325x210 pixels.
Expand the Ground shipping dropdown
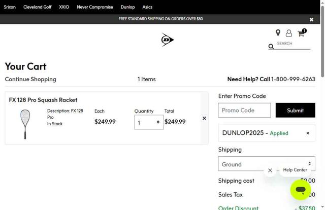(266, 164)
